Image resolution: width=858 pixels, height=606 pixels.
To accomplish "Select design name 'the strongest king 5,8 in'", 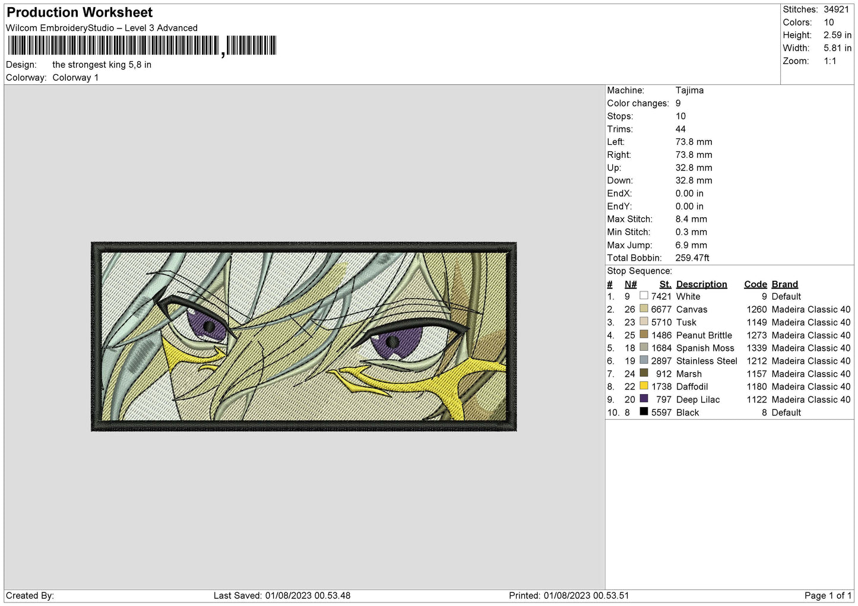I will (102, 65).
